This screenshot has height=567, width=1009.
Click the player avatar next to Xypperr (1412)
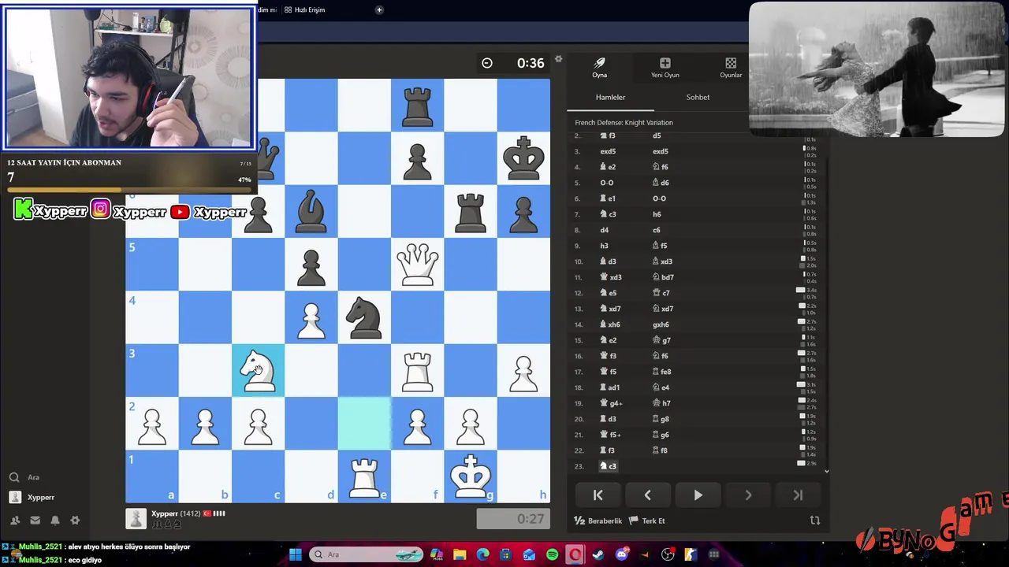coord(136,518)
